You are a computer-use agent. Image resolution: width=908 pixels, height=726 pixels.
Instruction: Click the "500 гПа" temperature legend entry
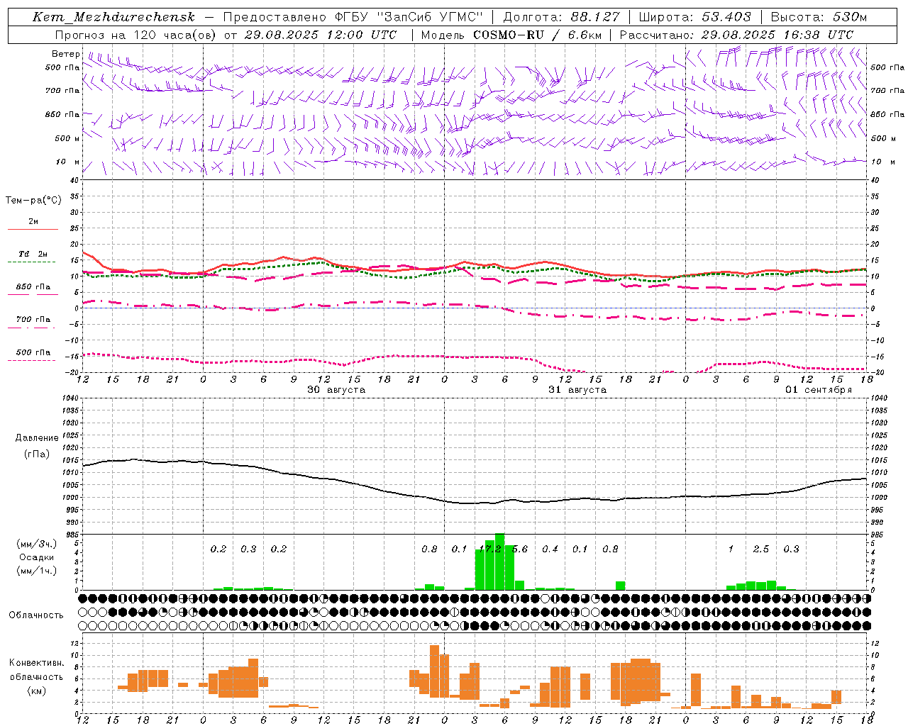[x=33, y=352]
